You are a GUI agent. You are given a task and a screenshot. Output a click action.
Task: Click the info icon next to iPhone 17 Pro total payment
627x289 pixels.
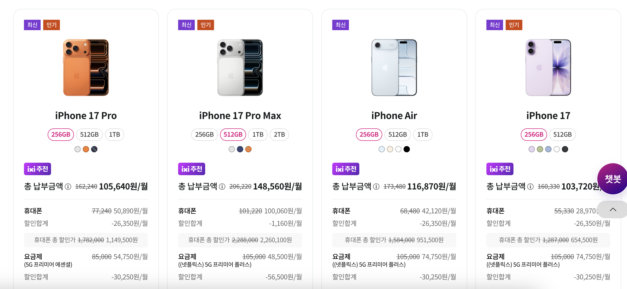pos(68,187)
